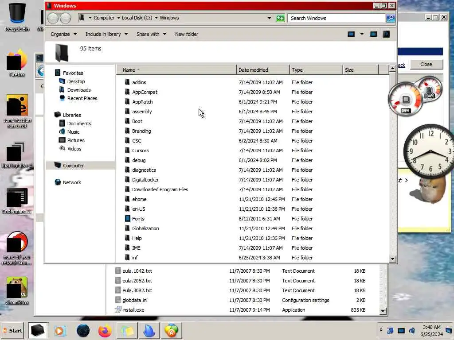The height and width of the screenshot is (340, 454).
Task: Open Documents library in sidebar
Action: tap(79, 124)
